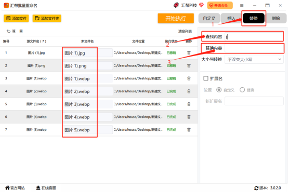
Task: Enable the 扩展名 checkbox
Action: [206, 78]
